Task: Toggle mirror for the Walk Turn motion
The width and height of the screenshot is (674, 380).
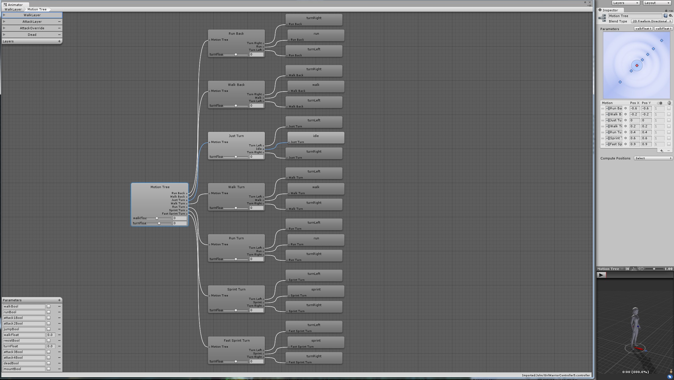Action: pyautogui.click(x=669, y=126)
